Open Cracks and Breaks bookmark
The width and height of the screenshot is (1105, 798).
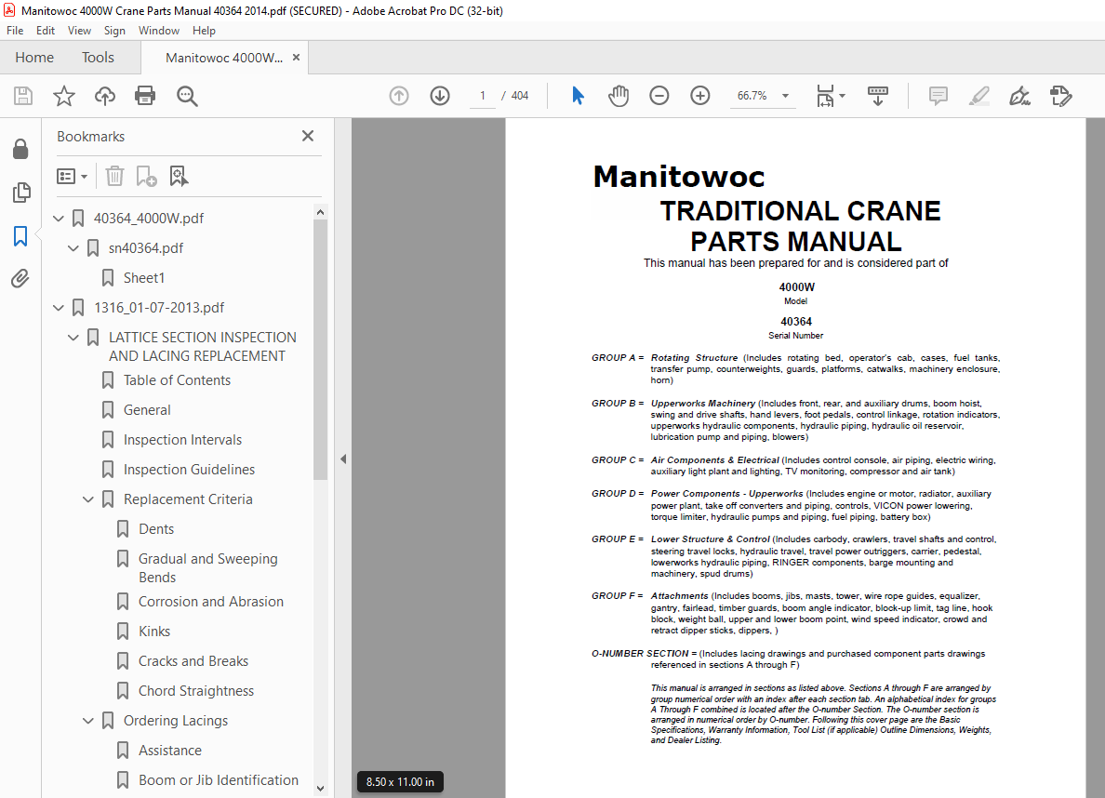pyautogui.click(x=193, y=661)
